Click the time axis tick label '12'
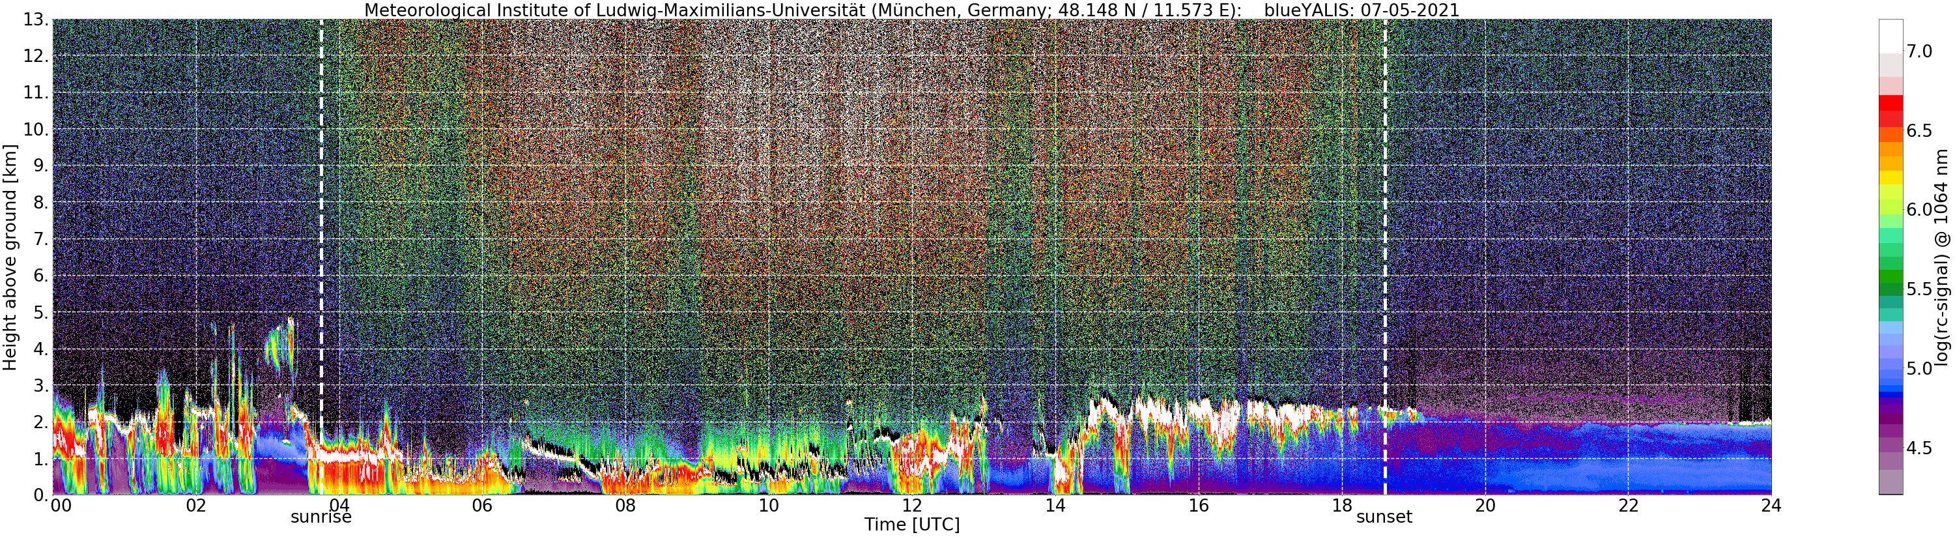The height and width of the screenshot is (537, 1955). (x=912, y=506)
